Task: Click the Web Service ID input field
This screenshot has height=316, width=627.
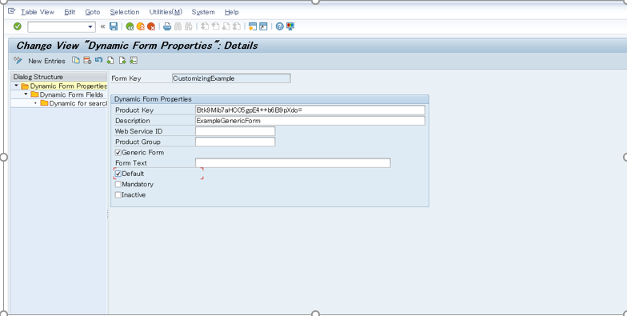Action: pyautogui.click(x=235, y=131)
